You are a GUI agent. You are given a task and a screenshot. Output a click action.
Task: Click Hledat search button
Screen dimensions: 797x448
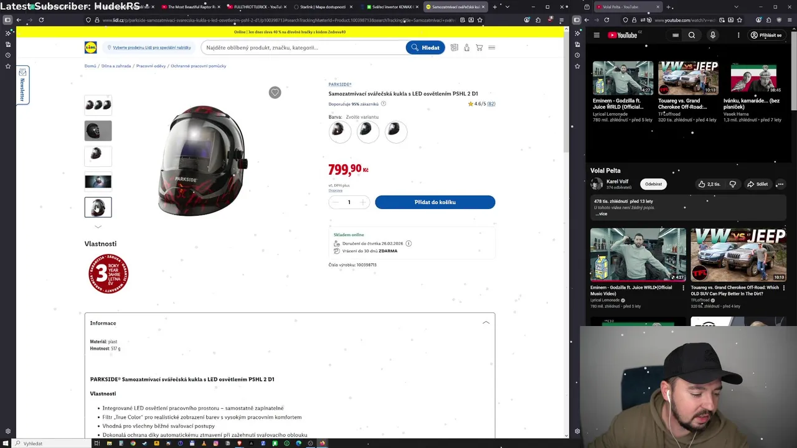point(425,47)
